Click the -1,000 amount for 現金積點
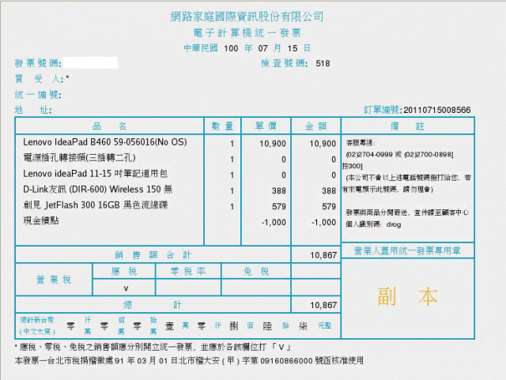Screen dimensions: 506x380 pyautogui.click(x=323, y=222)
